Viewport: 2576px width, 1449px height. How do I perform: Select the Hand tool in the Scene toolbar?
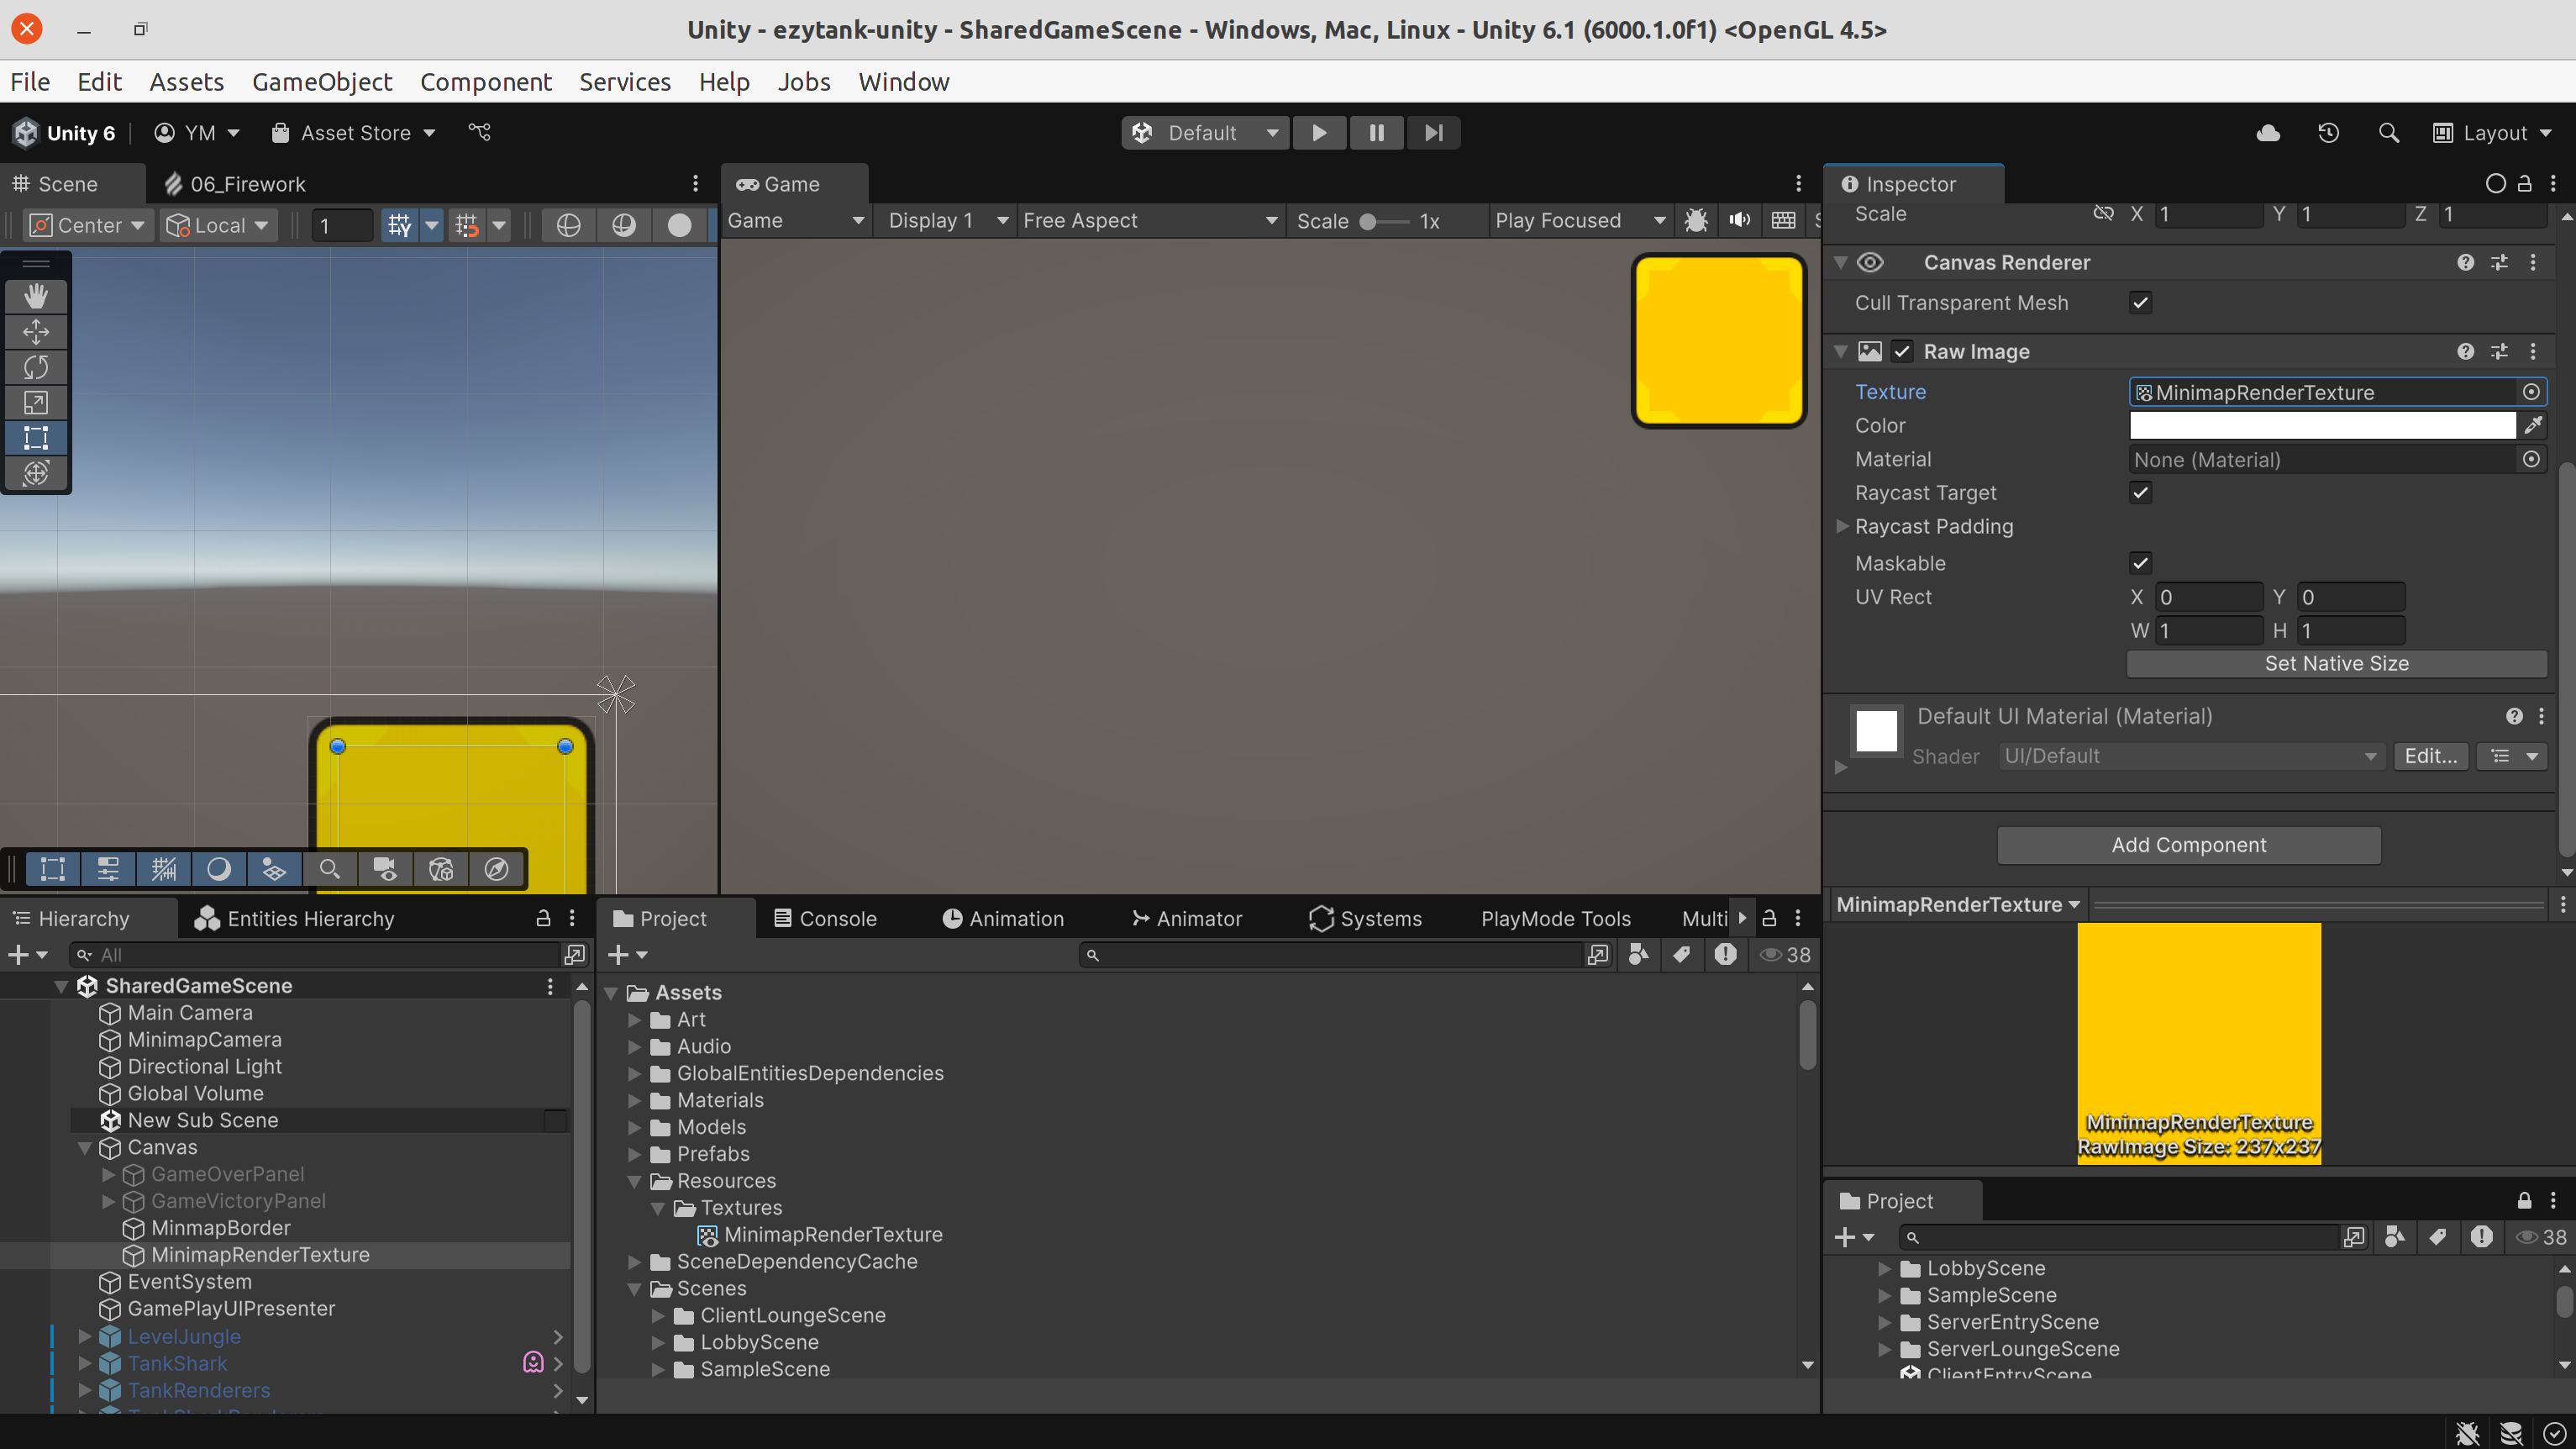36,295
